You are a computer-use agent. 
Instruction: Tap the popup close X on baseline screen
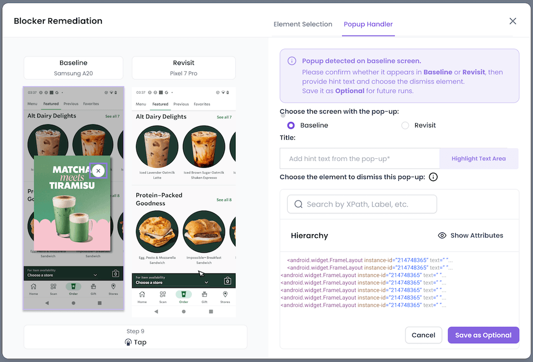[98, 171]
